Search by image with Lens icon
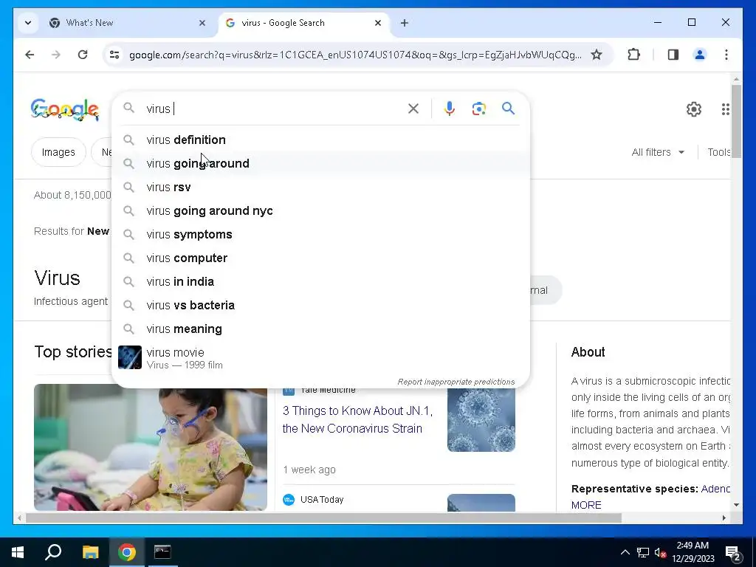Image resolution: width=756 pixels, height=567 pixels. click(x=478, y=109)
